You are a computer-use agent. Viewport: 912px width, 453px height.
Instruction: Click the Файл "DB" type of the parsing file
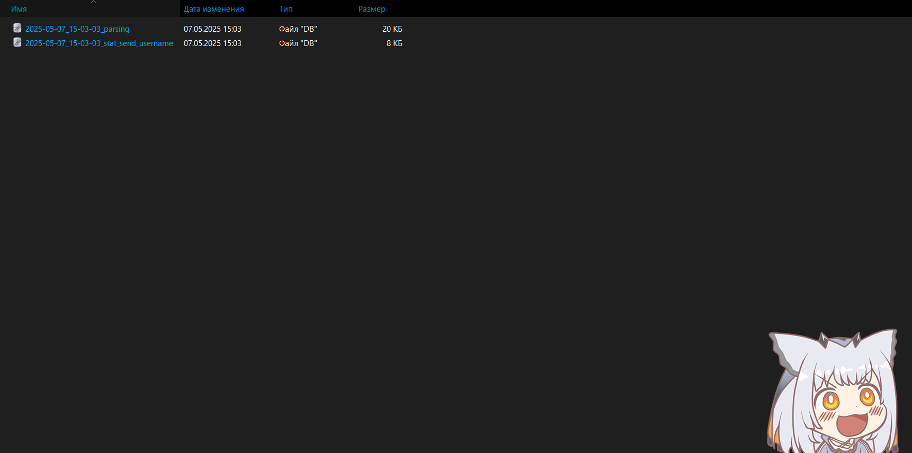(298, 29)
